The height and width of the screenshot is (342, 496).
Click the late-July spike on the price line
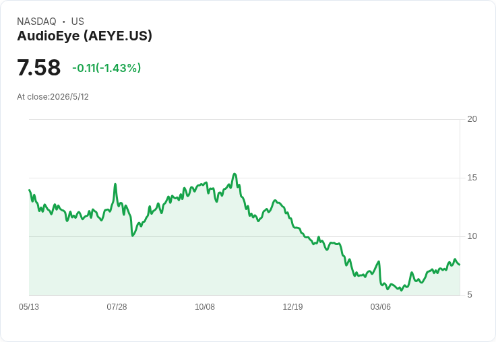[115, 184]
